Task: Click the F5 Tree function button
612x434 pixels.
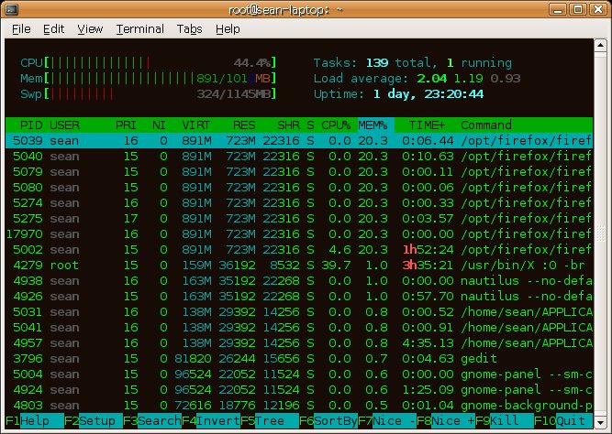Action: tap(270, 421)
